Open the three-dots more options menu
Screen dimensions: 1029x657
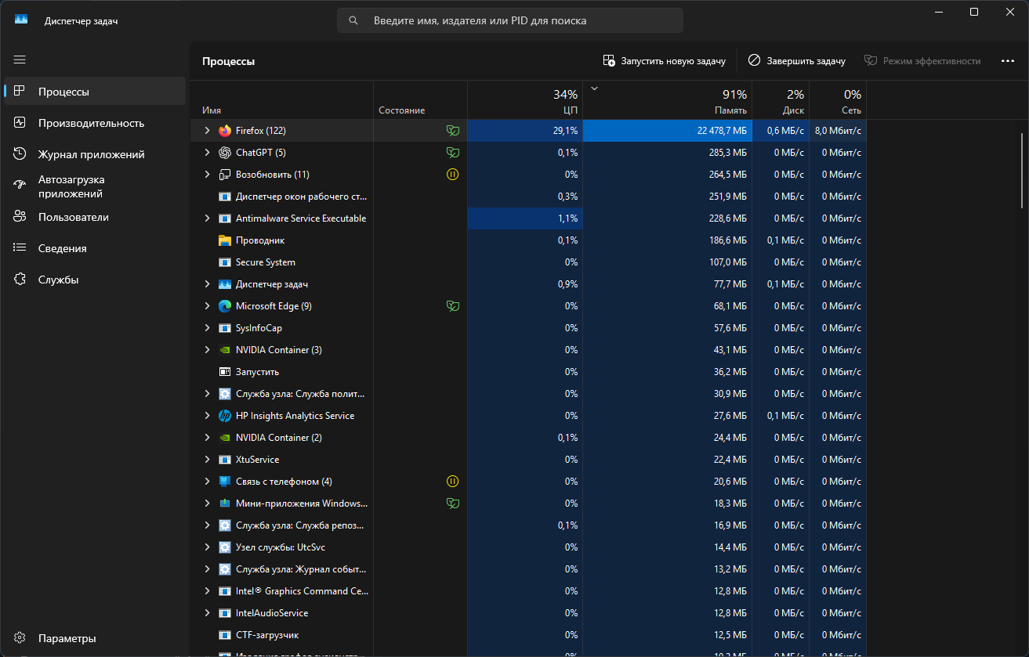point(1008,61)
